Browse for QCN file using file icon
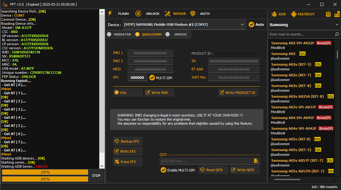 tap(256, 161)
